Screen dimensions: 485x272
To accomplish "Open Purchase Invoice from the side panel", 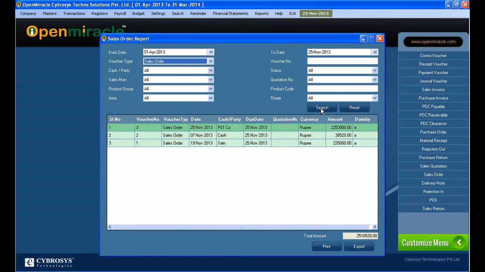I will 433,98.
